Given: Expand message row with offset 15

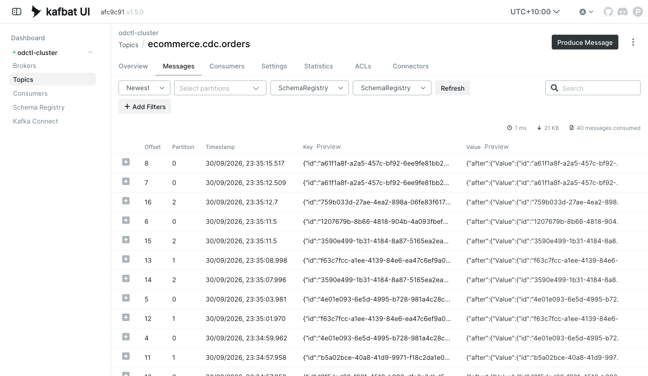Looking at the screenshot, I should pyautogui.click(x=126, y=240).
